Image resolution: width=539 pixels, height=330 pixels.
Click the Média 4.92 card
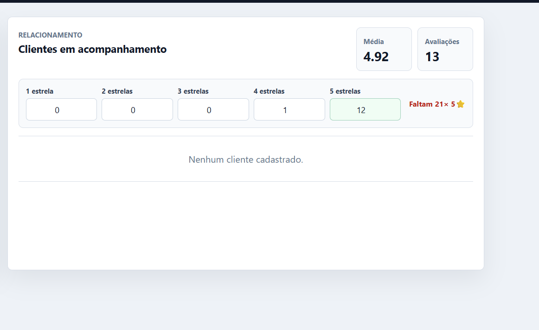[384, 49]
